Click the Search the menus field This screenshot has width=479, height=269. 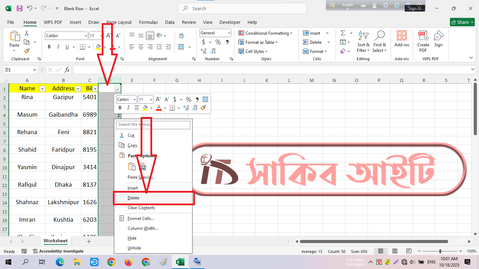coord(153,124)
